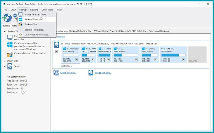The width and height of the screenshot is (214, 133).
Task: Switch to VBScript Files tab
Action: [x=101, y=31]
